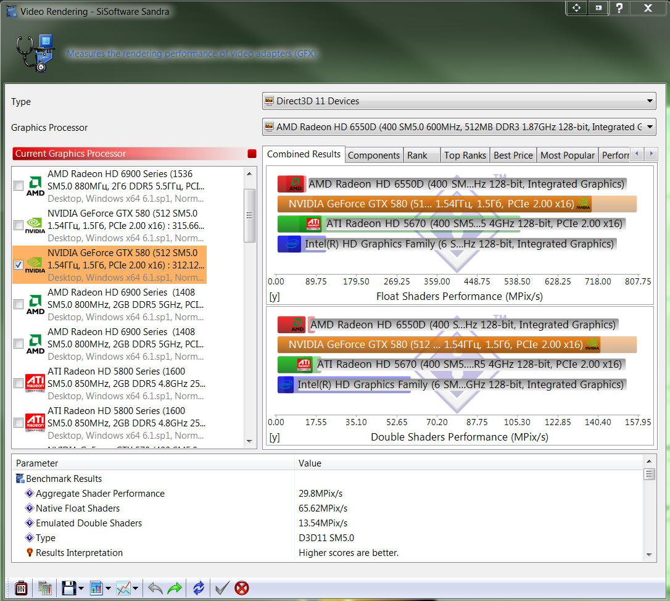Click the Benchmark Results icon in parameter list

click(20, 478)
